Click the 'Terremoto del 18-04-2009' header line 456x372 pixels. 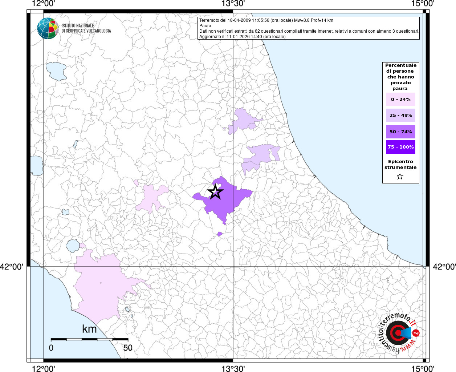coord(266,20)
